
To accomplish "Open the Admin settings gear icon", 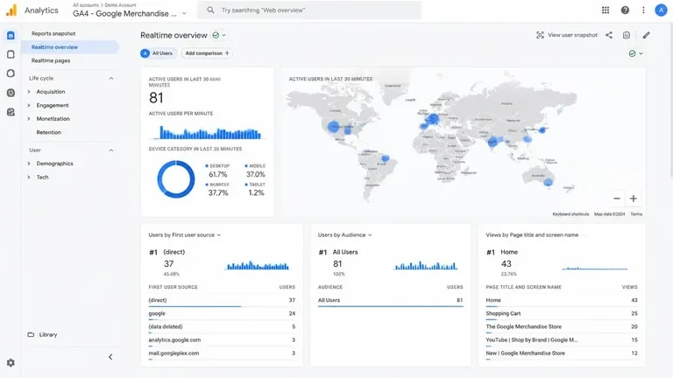I will point(11,363).
